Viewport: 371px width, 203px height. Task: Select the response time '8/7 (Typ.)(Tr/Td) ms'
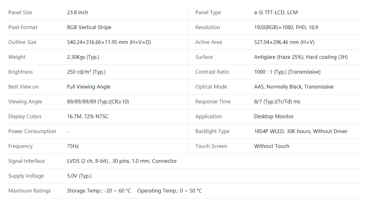coord(277,101)
